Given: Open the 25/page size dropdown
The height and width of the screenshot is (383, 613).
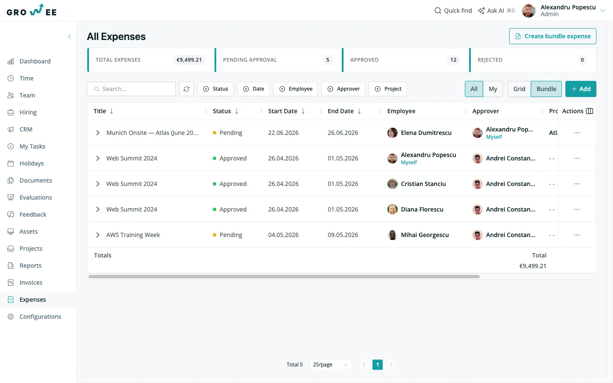Looking at the screenshot, I should click(x=330, y=365).
